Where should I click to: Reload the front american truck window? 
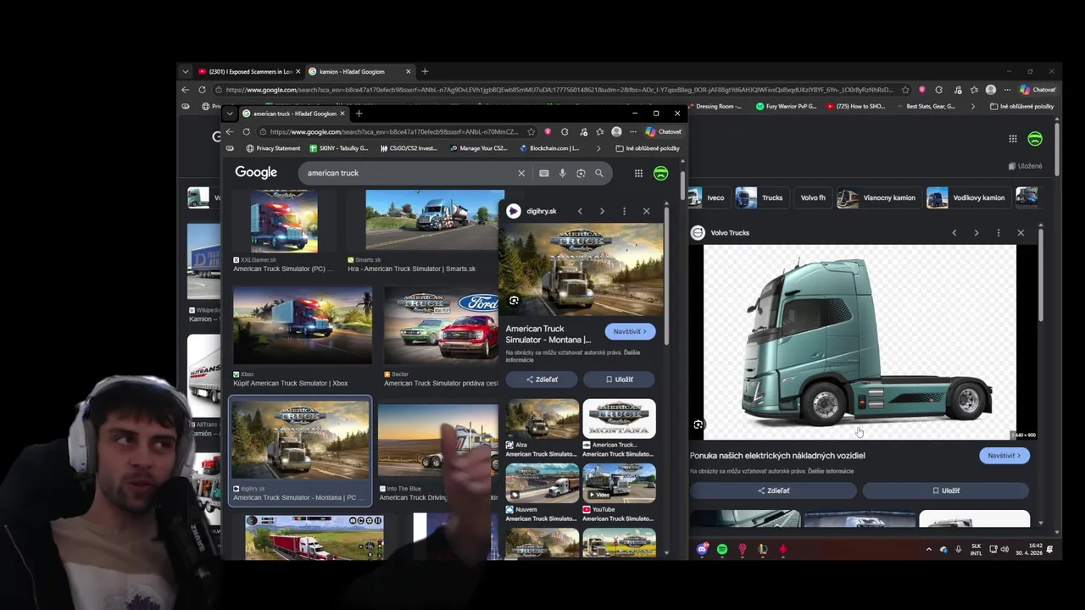pyautogui.click(x=247, y=131)
